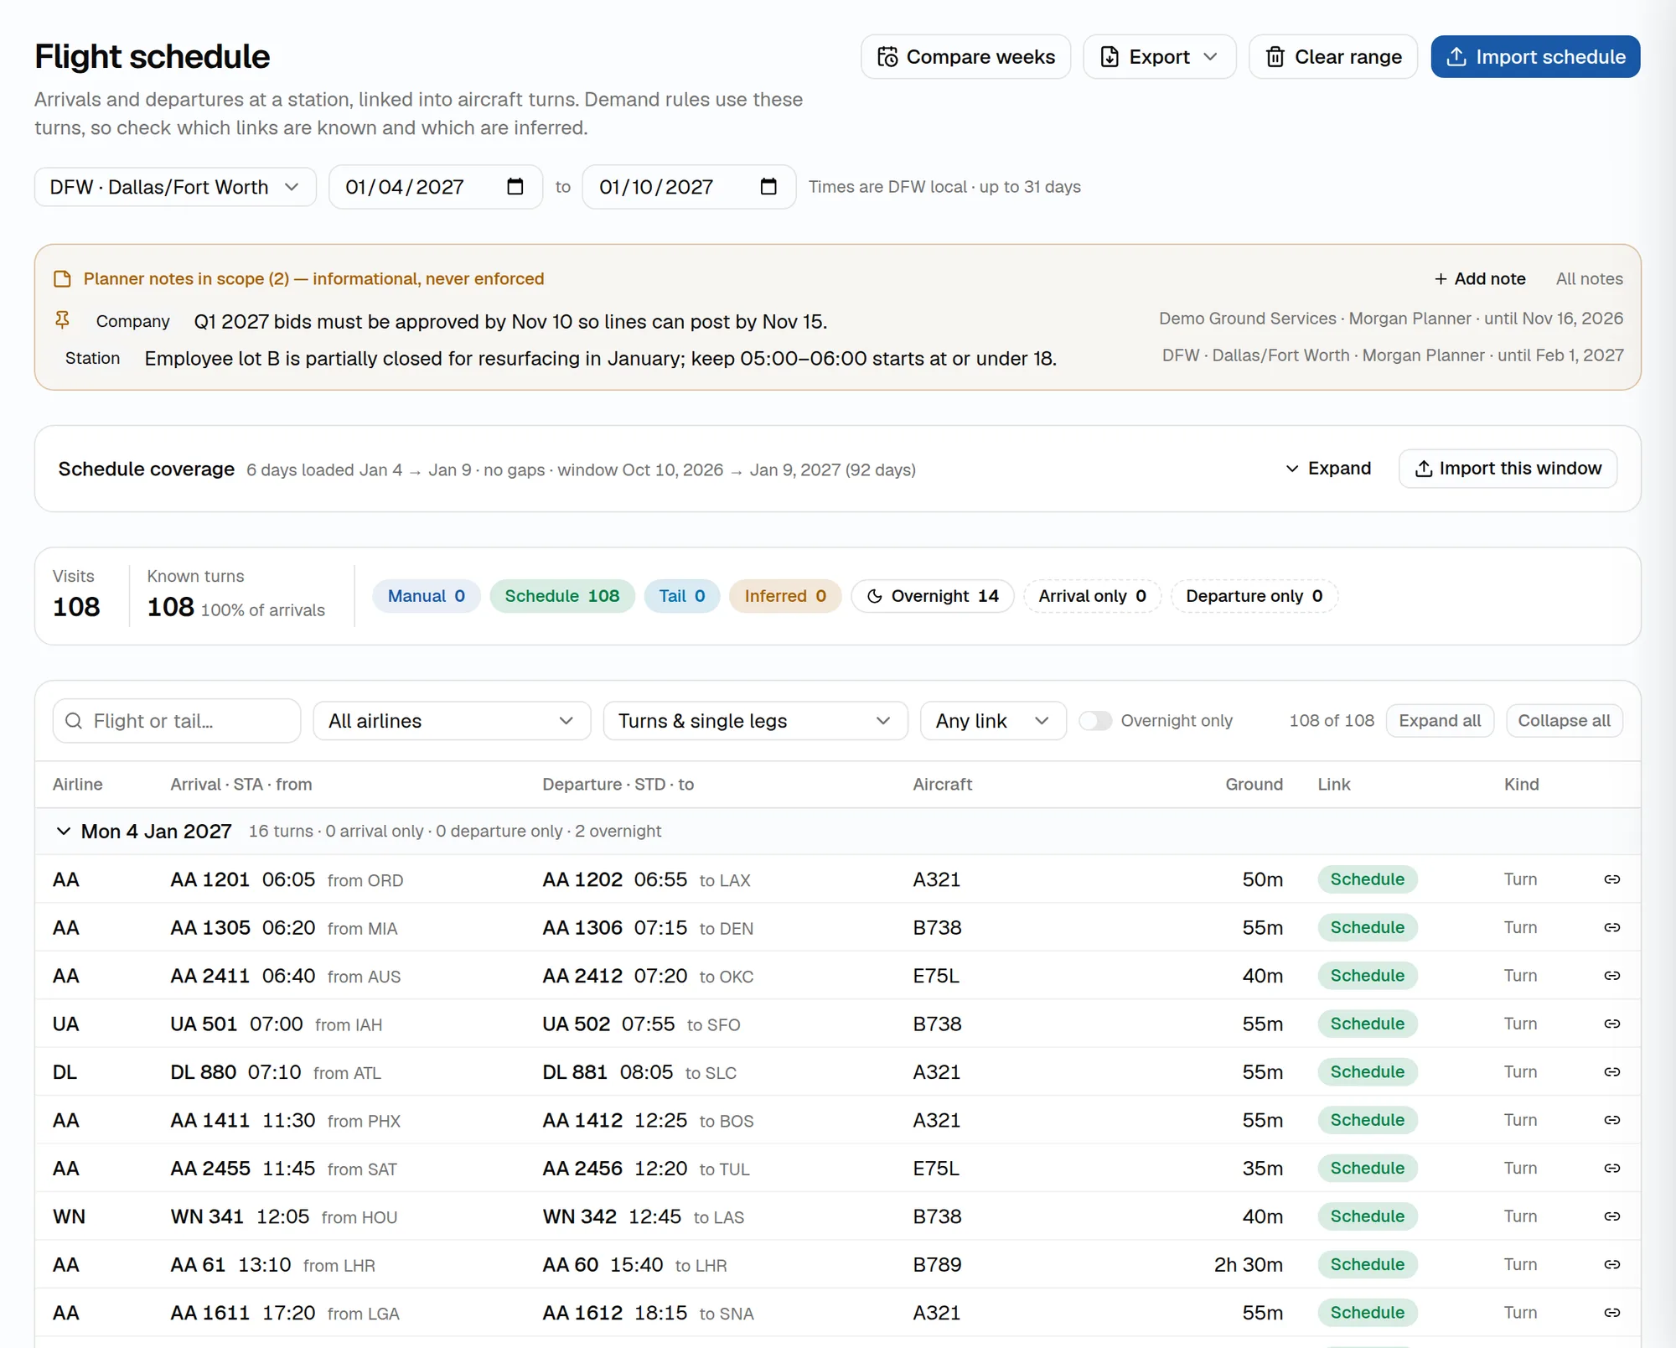Open start date calendar picker icon
Screen dimensions: 1676x1348
point(515,187)
